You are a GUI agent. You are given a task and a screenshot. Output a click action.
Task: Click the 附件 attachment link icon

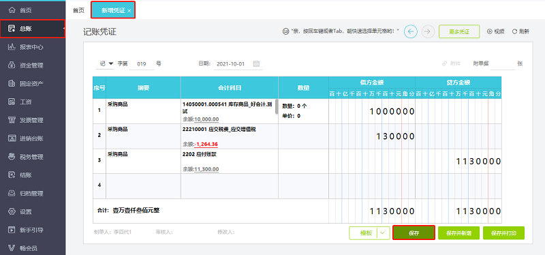[x=444, y=63]
